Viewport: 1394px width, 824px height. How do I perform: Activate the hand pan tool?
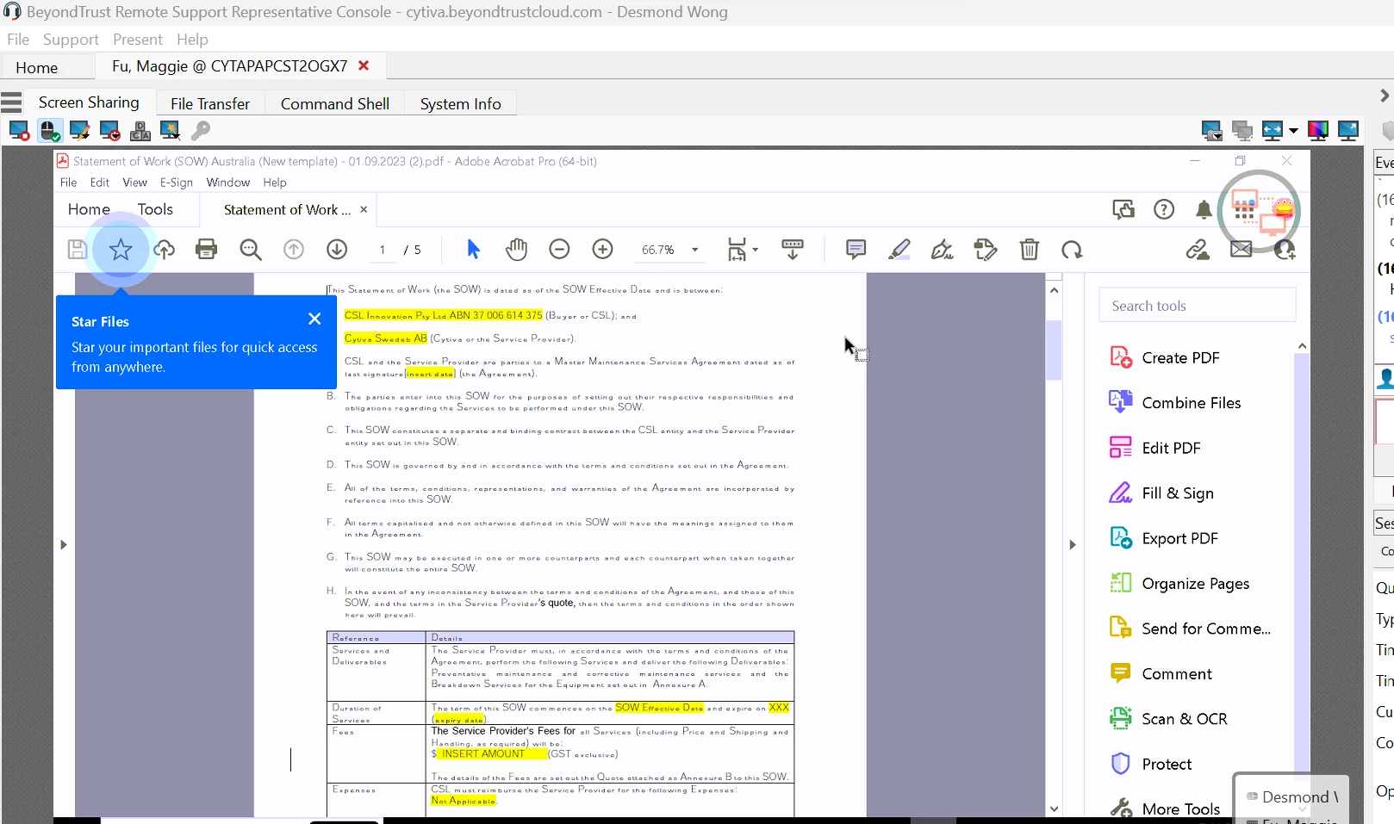click(516, 250)
